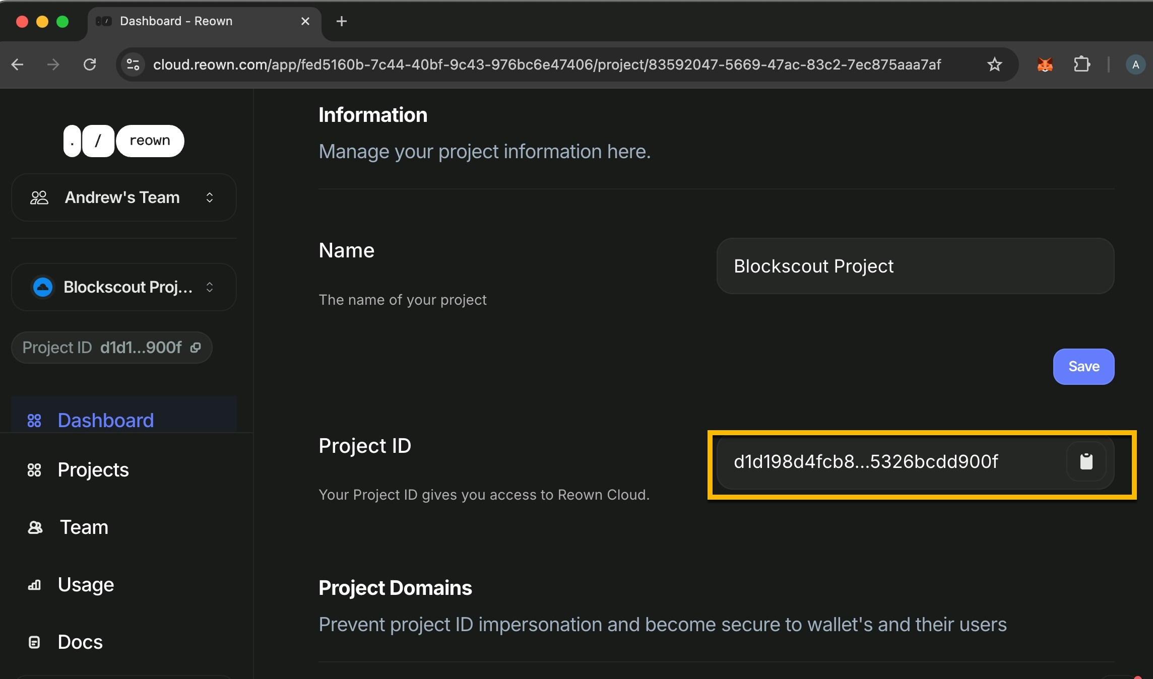Open Chrome profile avatar A
This screenshot has width=1153, height=679.
[x=1135, y=64]
